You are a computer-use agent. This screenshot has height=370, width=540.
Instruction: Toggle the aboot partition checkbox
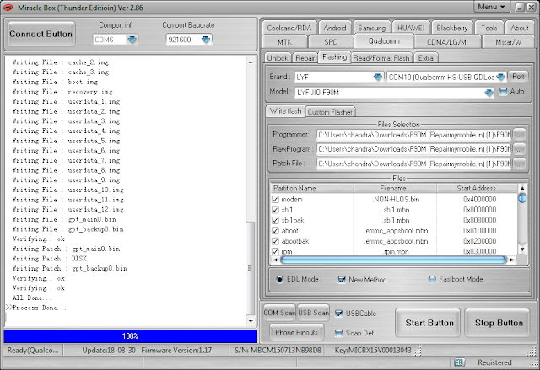[275, 231]
